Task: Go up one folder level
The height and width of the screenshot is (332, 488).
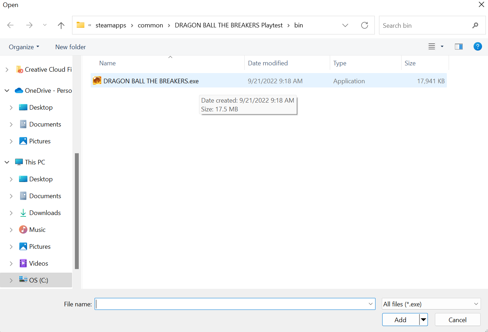Action: point(61,25)
